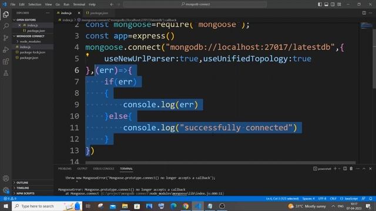Open Google Chrome from the taskbar
Viewport: 376px width, 211px height.
click(186, 206)
